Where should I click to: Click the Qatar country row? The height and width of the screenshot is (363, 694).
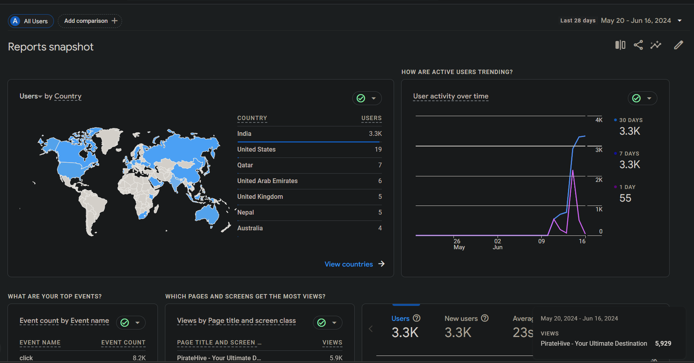[x=309, y=165]
